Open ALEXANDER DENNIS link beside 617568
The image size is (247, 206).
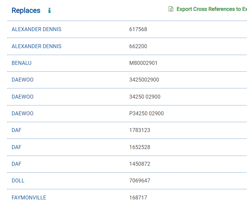(36, 29)
